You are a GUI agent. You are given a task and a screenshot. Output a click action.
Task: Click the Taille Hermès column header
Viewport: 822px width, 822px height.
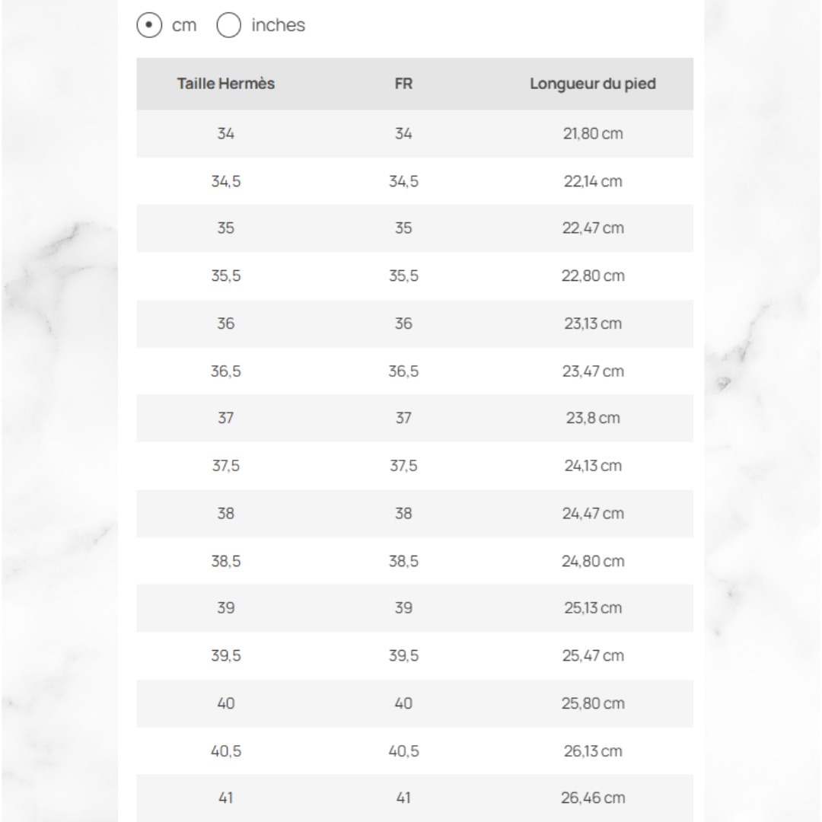point(226,84)
